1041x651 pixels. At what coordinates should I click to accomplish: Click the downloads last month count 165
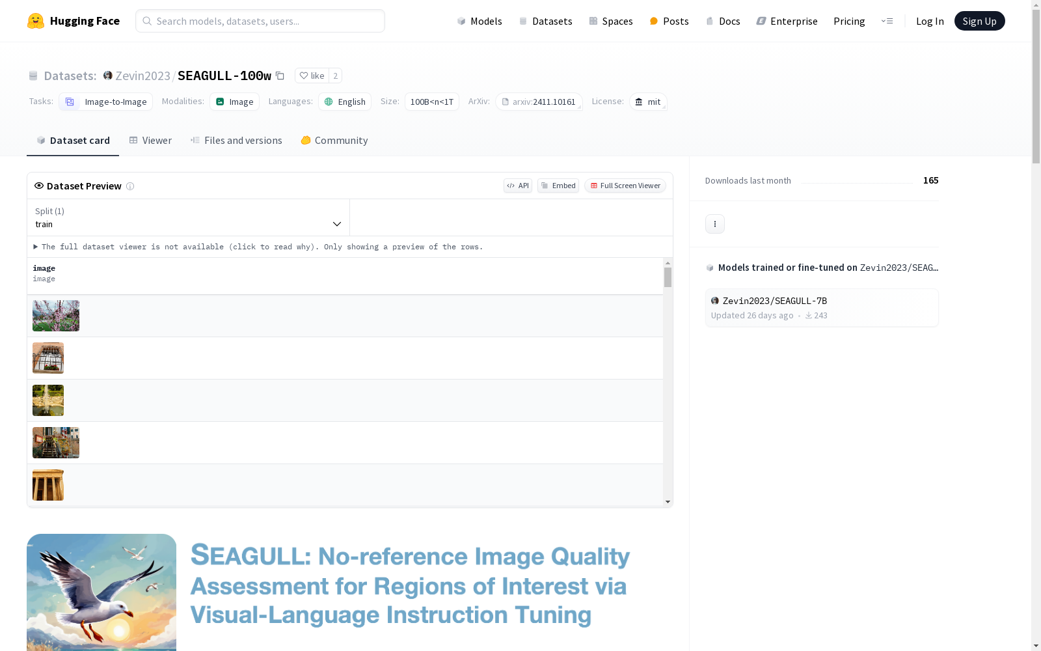tap(931, 180)
